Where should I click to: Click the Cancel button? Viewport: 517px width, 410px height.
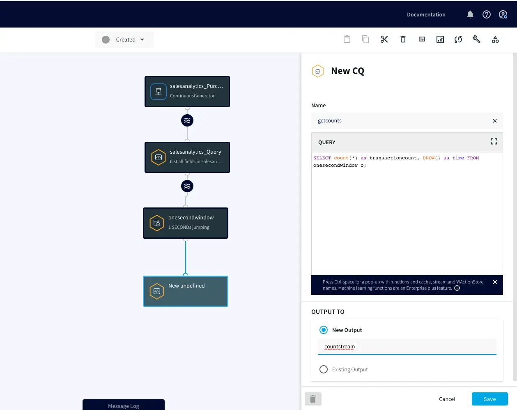click(x=447, y=399)
